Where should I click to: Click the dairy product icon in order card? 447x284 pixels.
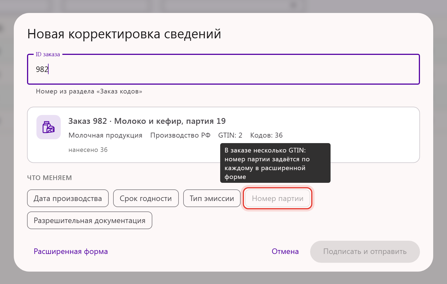pos(49,127)
